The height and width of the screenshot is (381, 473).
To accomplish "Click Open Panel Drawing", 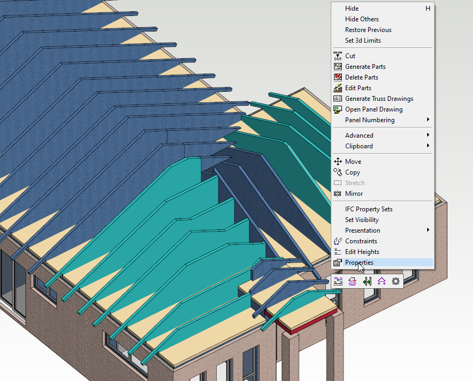I will (x=373, y=109).
